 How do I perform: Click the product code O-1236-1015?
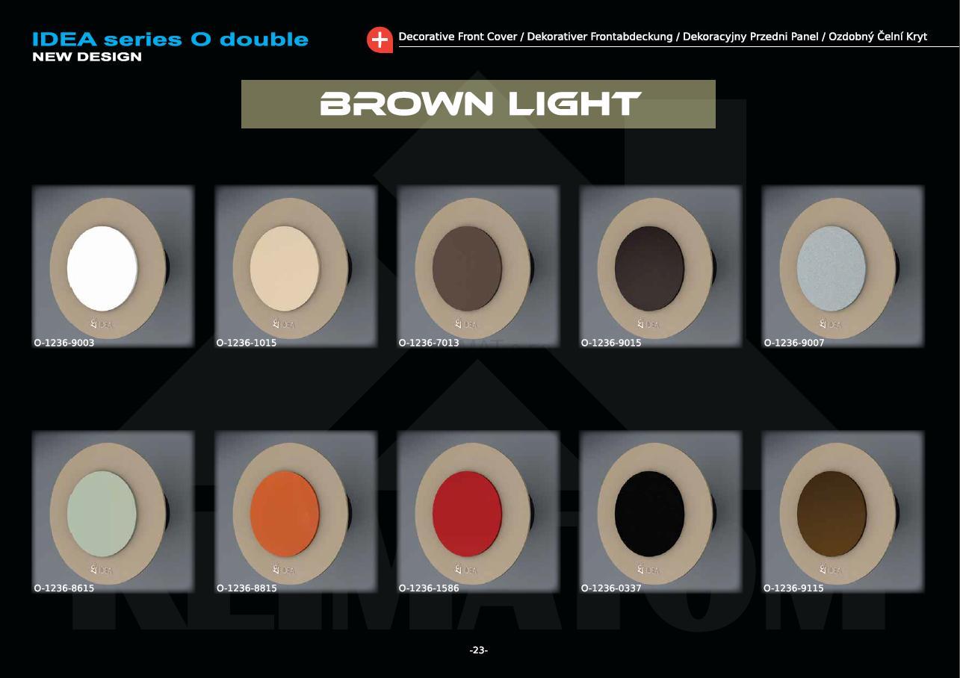click(x=247, y=343)
